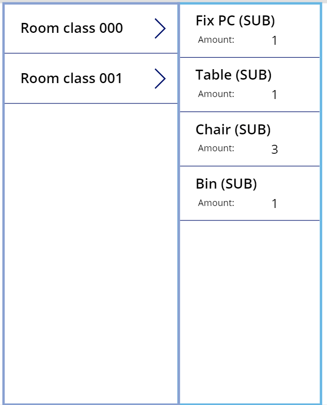
Task: Click the Amount label under Fix PC (SUB)
Action: 216,40
